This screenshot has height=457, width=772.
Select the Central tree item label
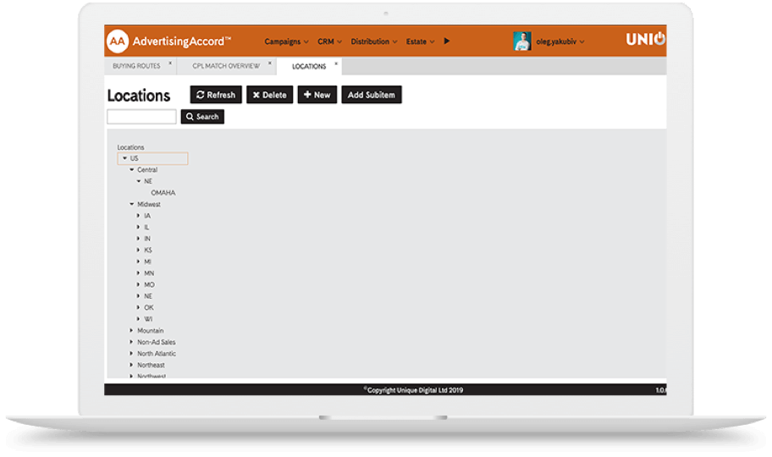click(147, 169)
